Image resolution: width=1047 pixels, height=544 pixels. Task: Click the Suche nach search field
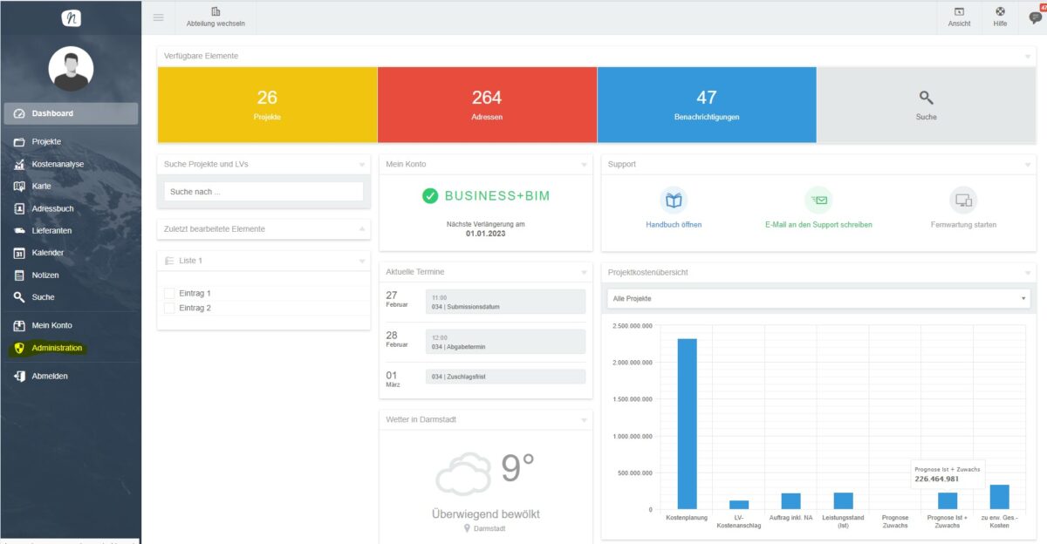[x=263, y=192]
